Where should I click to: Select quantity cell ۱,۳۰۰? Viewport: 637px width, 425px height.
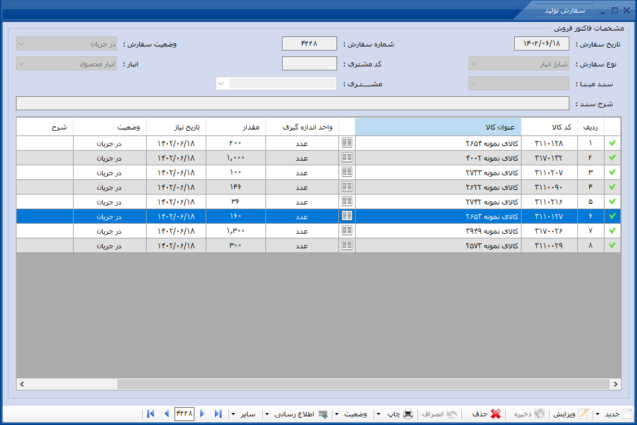click(x=236, y=231)
